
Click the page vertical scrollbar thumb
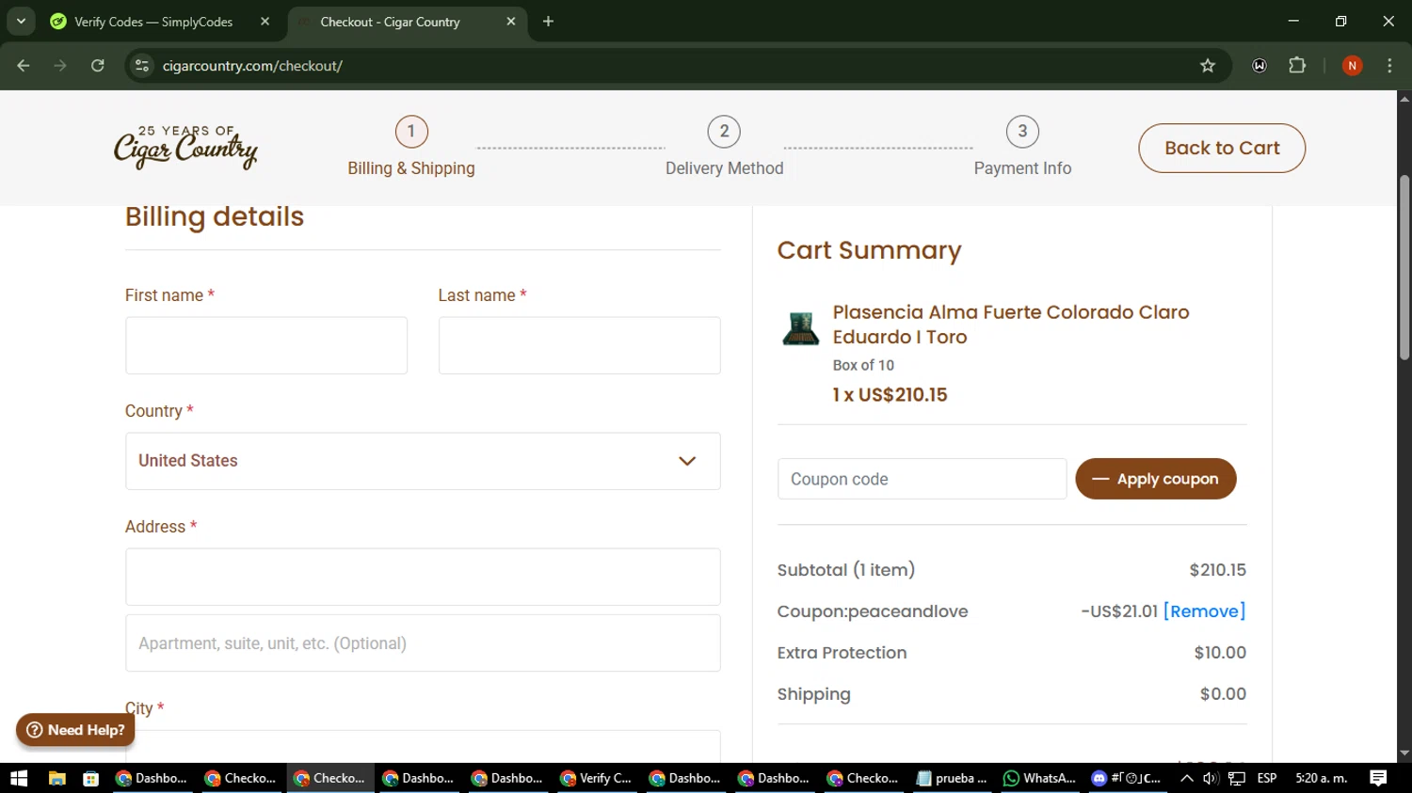[x=1404, y=267]
